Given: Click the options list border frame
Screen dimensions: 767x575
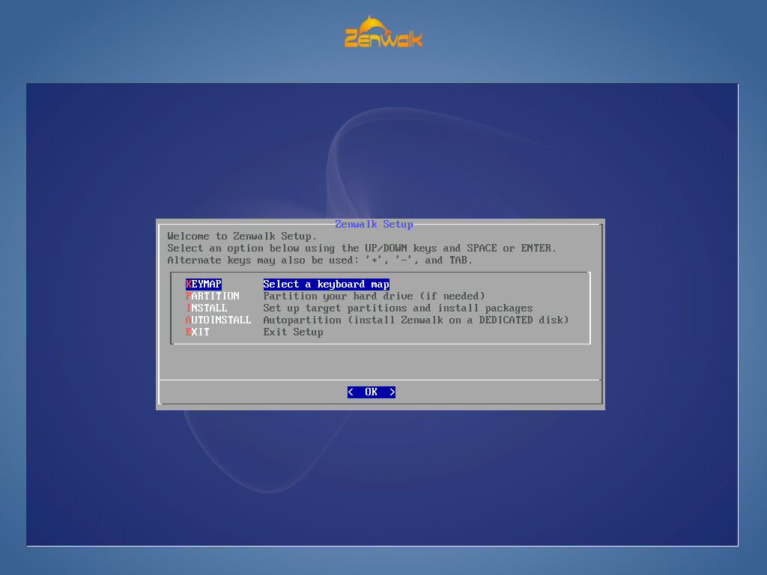Looking at the screenshot, I should coord(381,273).
